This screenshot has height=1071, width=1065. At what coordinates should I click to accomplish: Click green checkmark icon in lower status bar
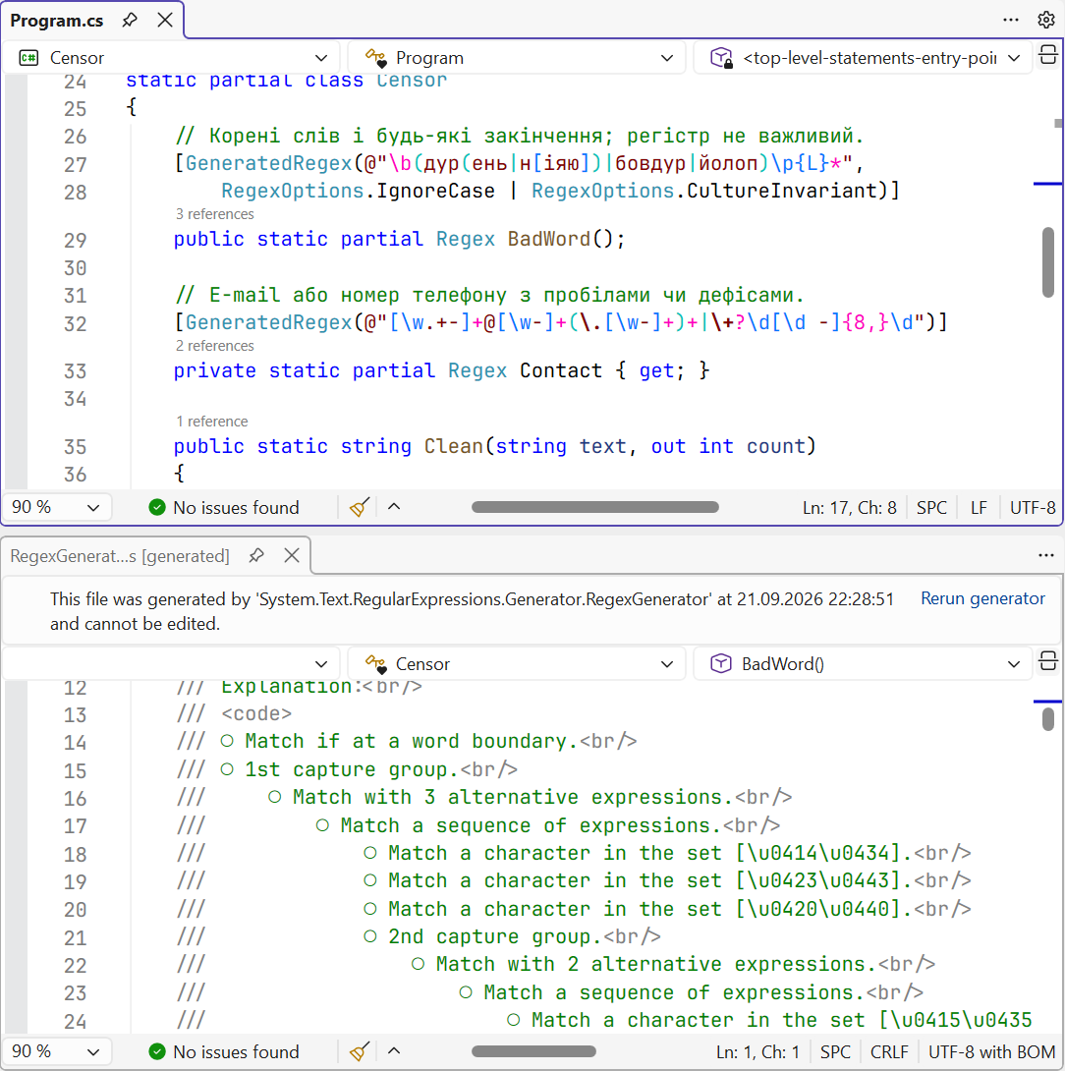[x=157, y=1052]
